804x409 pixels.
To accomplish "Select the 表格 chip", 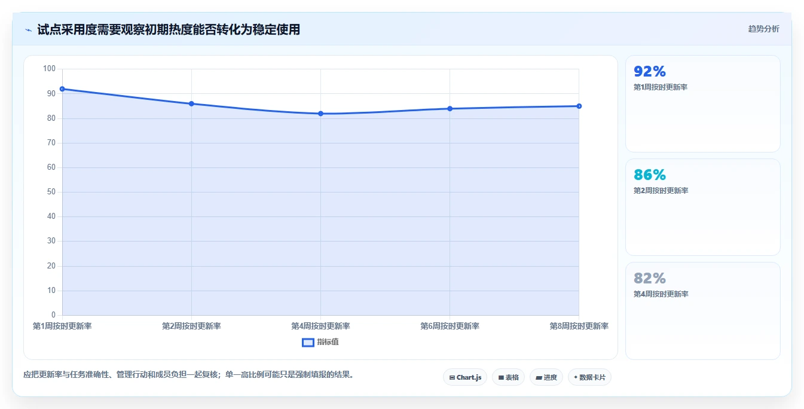I will tap(508, 377).
